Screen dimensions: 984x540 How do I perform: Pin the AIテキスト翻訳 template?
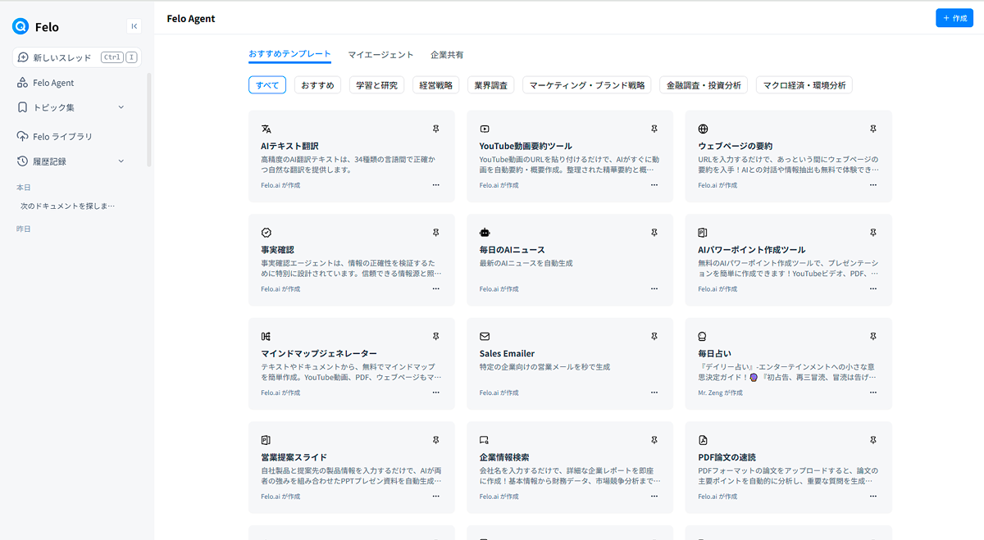tap(436, 129)
